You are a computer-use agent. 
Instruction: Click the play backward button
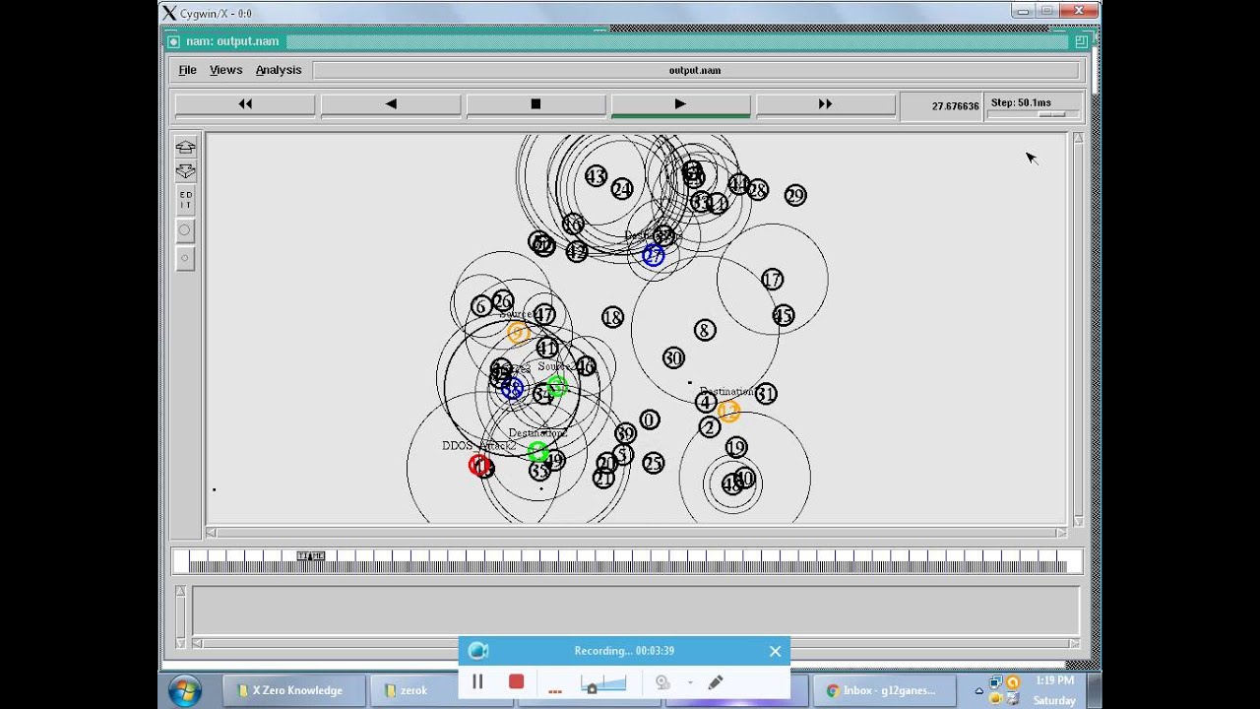coord(391,104)
